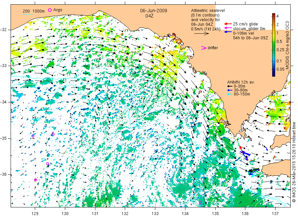Image resolution: width=298 pixels, height=218 pixels.
Task: Click the latitude label '-35'
Action: point(3,138)
